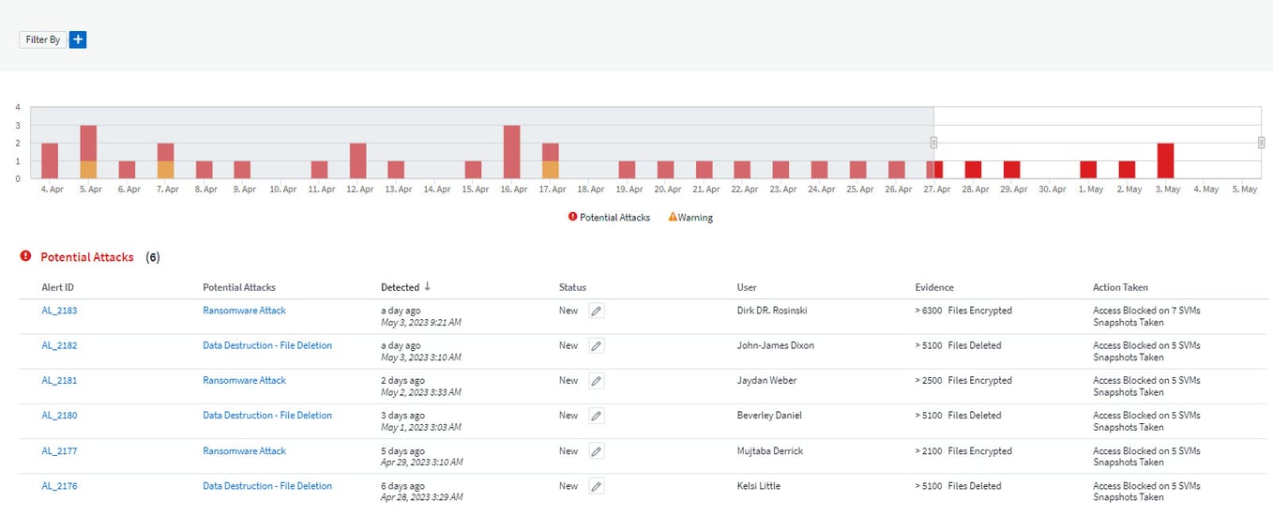Edit status of alert AL_2183

(x=597, y=311)
